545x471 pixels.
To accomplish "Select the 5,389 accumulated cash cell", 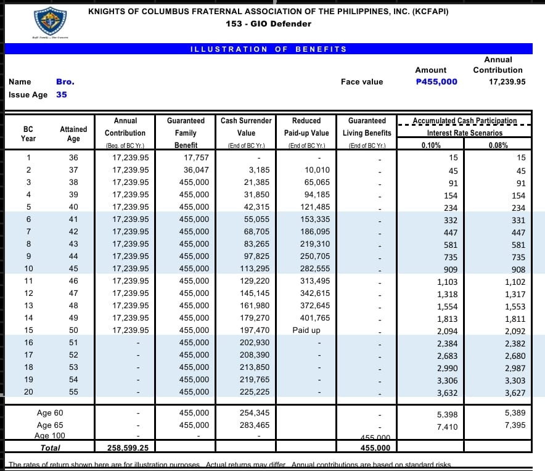I will tap(515, 413).
